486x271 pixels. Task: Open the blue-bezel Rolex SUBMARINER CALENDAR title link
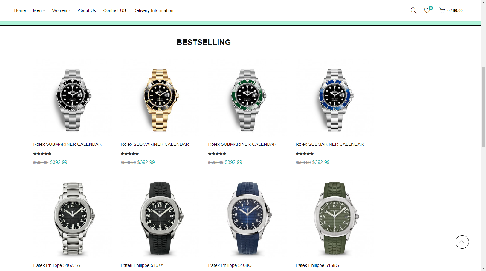point(330,144)
